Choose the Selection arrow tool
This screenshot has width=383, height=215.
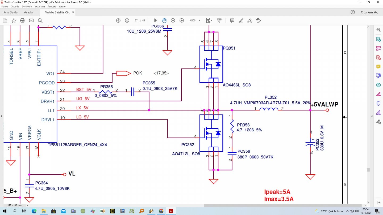[x=156, y=20]
